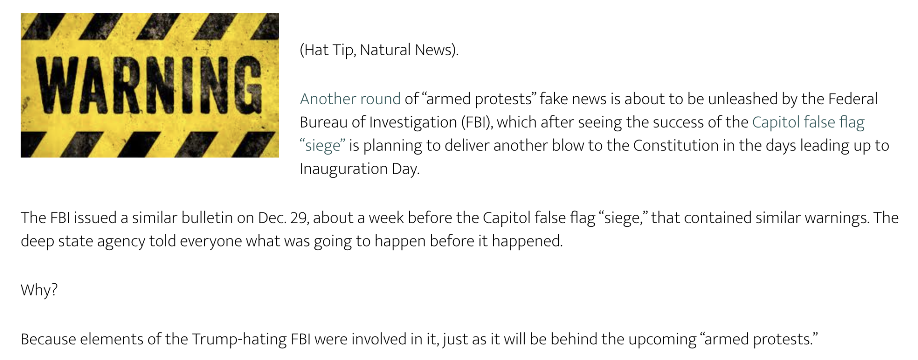Screen dimensions: 918x360
Task: Click the "Why?" paragraph
Action: pyautogui.click(x=39, y=290)
